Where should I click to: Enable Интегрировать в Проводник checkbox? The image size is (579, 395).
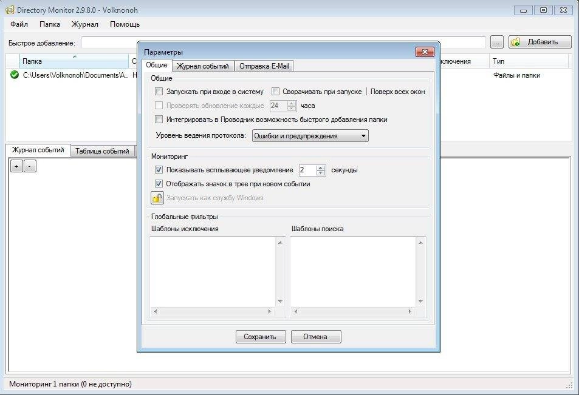(x=159, y=119)
